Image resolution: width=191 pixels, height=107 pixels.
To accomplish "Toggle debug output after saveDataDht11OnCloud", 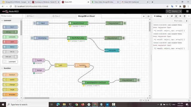I will coord(138,80).
